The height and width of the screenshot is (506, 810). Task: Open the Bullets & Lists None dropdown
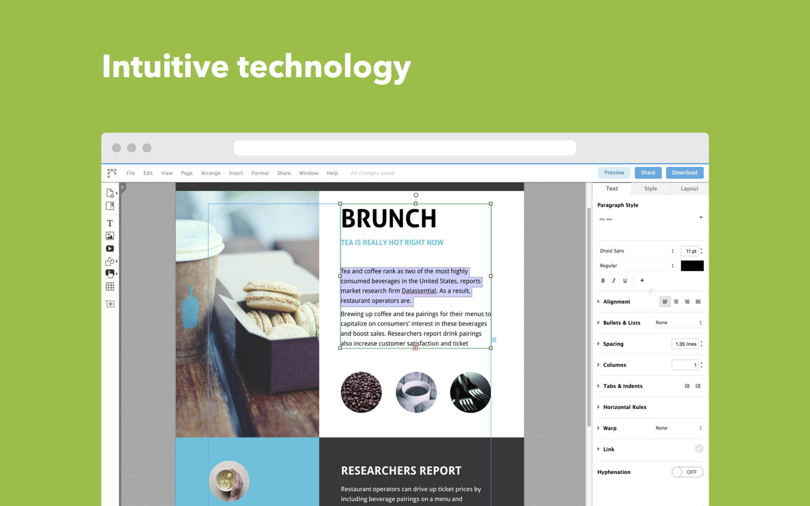[678, 323]
